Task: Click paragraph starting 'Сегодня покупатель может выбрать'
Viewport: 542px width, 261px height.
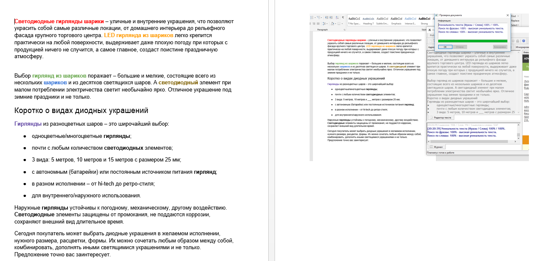Action: [124, 244]
